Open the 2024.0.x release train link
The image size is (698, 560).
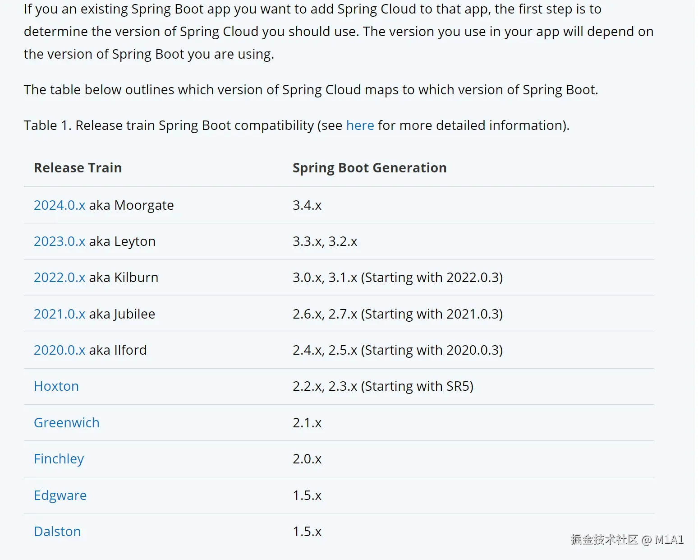pyautogui.click(x=60, y=205)
